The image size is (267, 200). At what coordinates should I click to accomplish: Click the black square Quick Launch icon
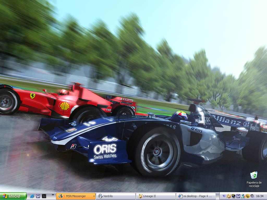(x=44, y=196)
